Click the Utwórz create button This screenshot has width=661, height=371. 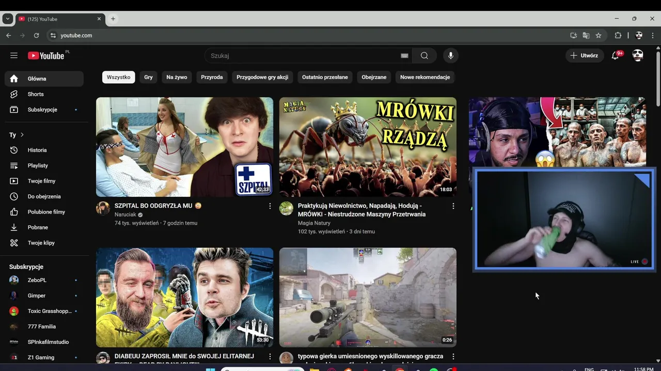[585, 56]
